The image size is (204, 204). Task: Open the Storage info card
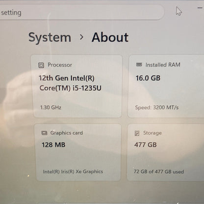(165, 153)
